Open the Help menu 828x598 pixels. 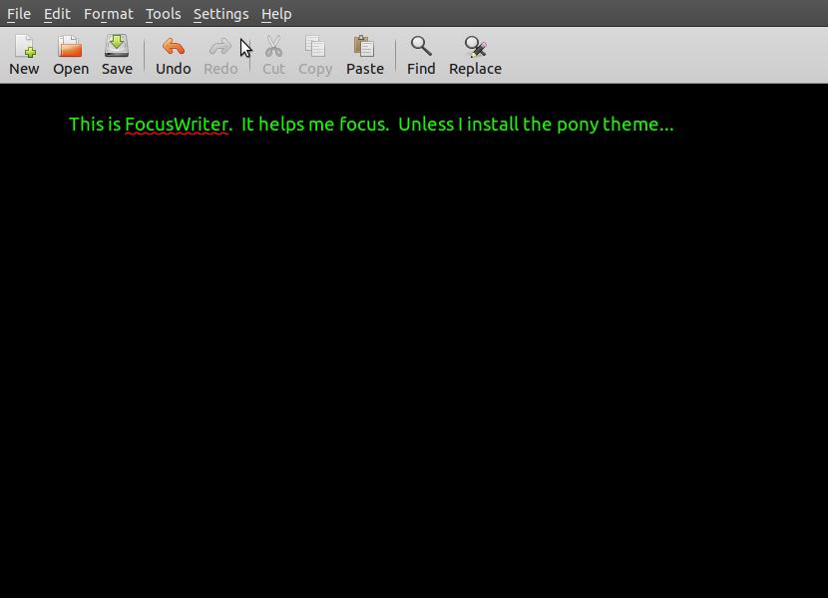(x=276, y=14)
